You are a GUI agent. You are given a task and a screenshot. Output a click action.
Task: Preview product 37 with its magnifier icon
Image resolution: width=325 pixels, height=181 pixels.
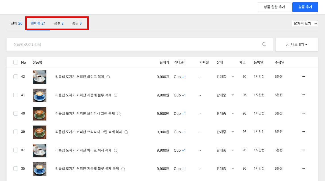[116, 150]
